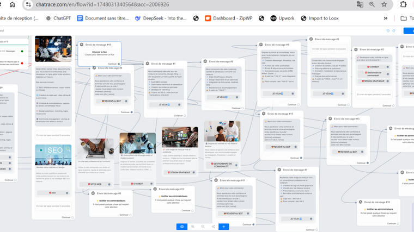The width and height of the screenshot is (414, 232).
Task: Open the DeepSeek bookmark
Action: coord(161,18)
